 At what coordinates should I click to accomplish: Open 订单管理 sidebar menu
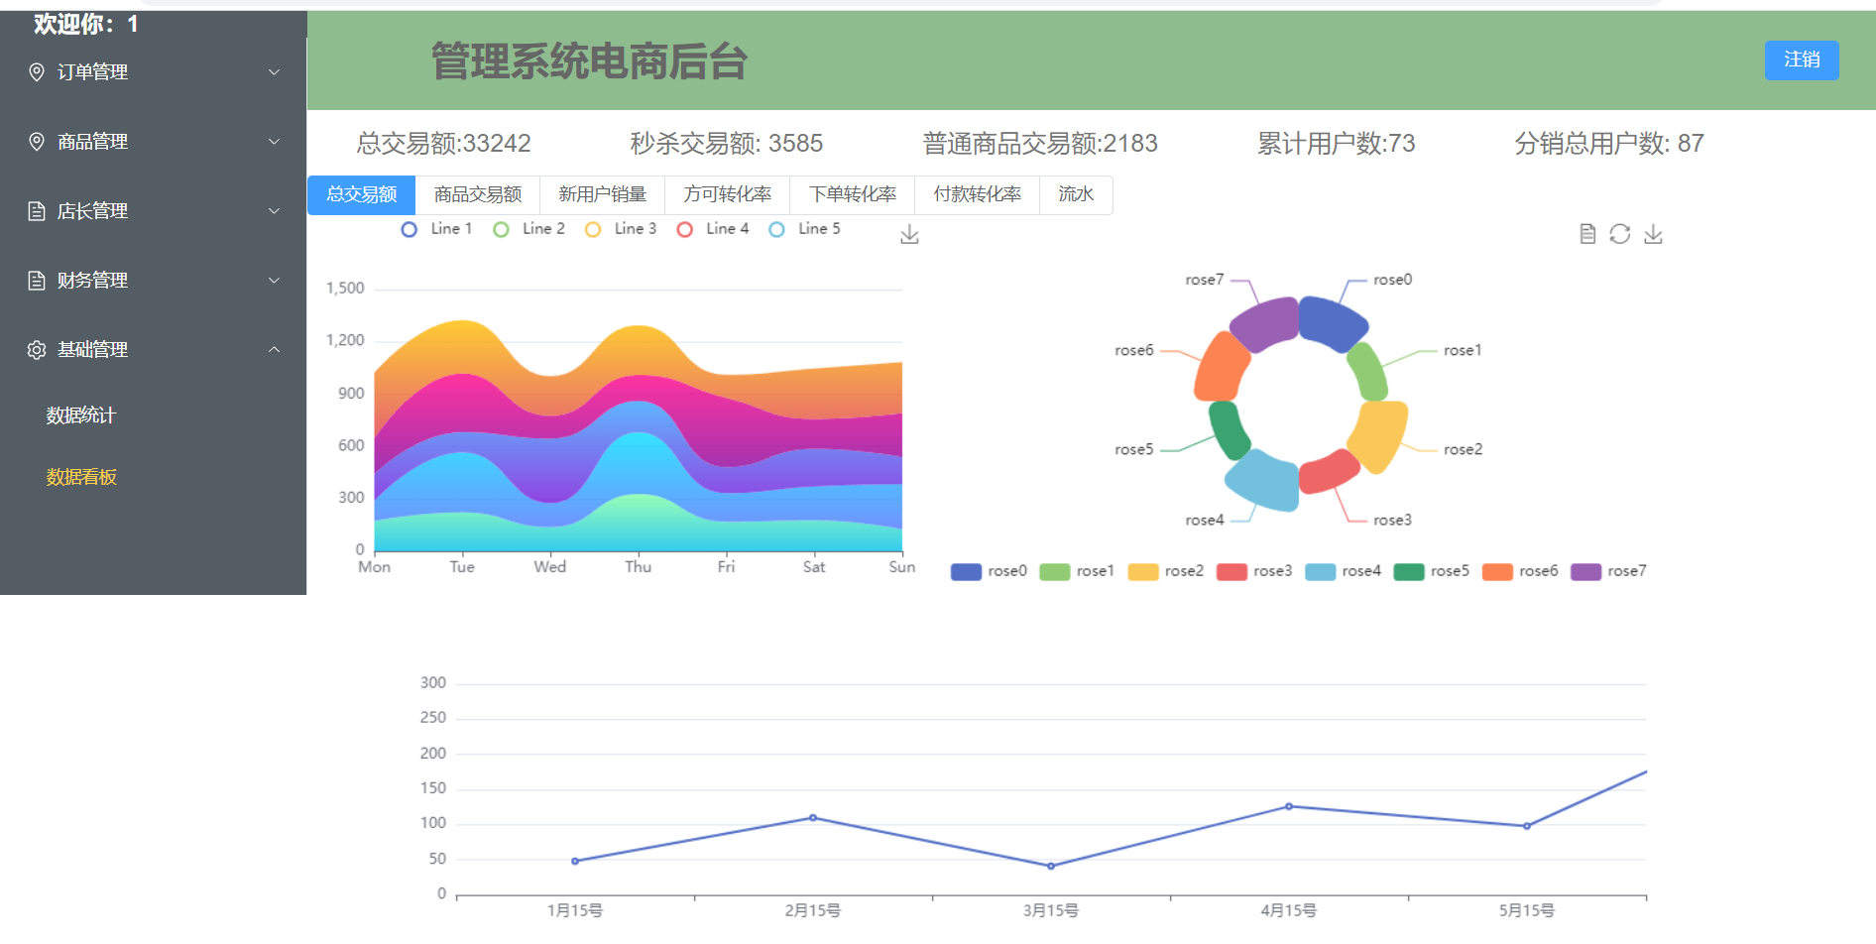[154, 72]
